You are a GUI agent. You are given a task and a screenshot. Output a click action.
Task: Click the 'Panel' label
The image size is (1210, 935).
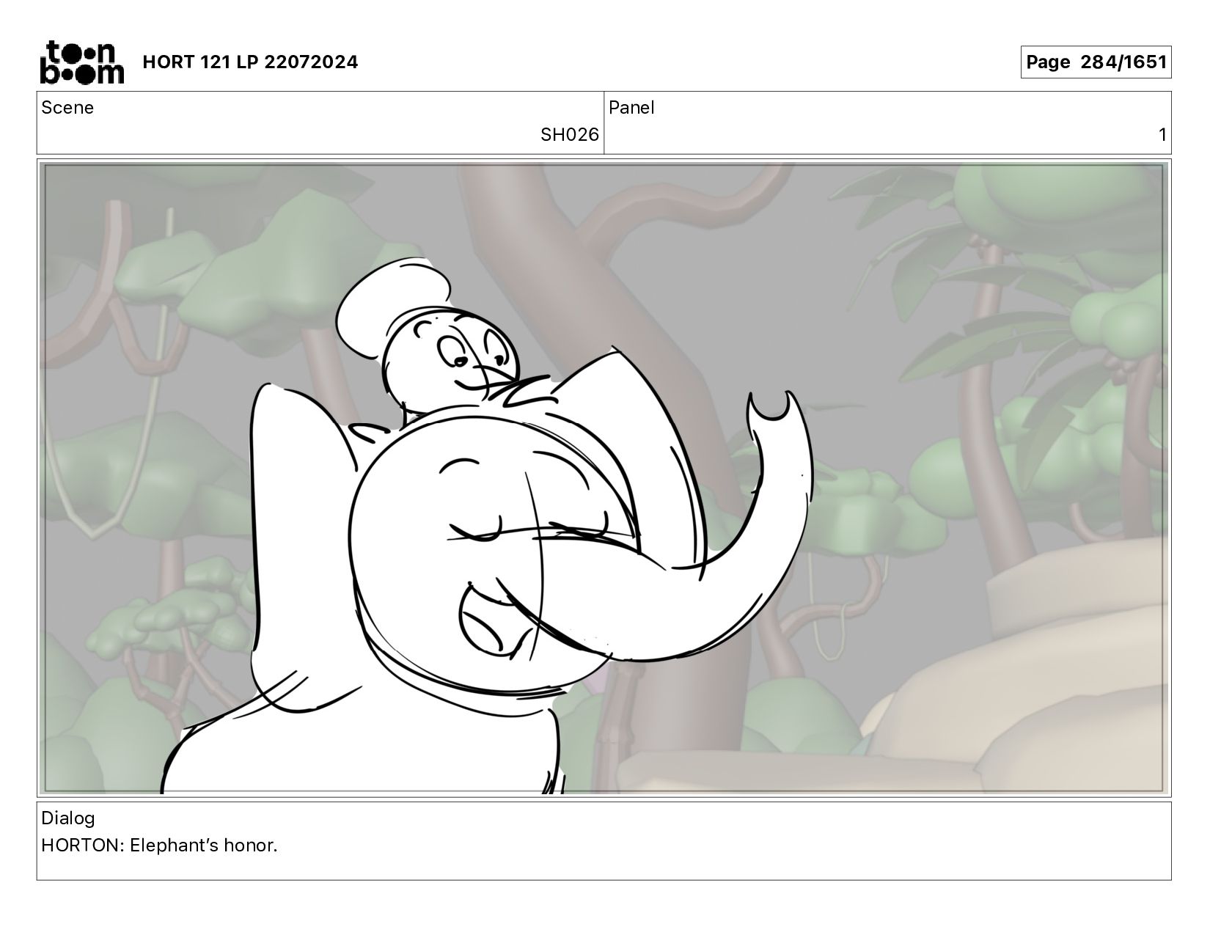(631, 108)
